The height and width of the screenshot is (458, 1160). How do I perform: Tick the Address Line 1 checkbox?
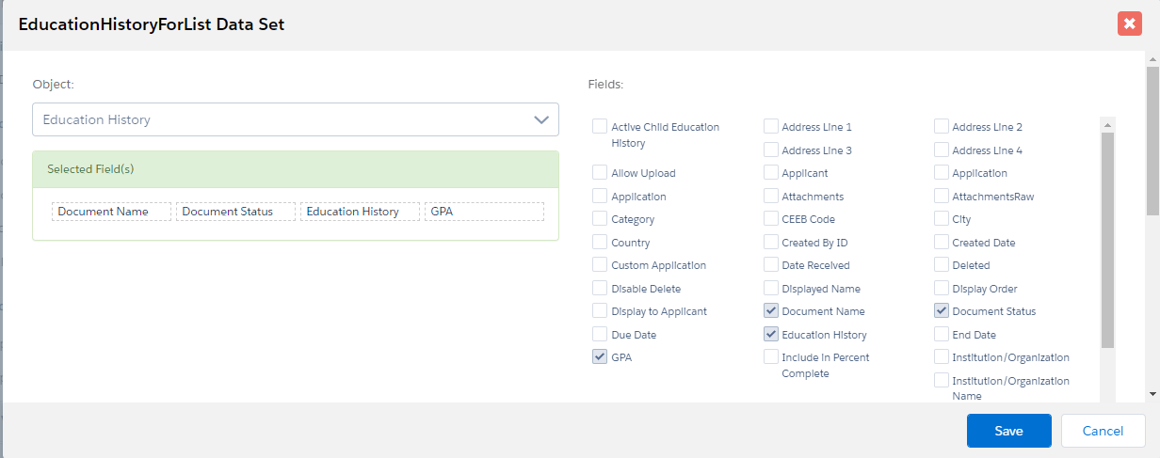point(771,127)
